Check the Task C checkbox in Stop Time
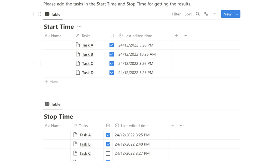 click(108, 153)
